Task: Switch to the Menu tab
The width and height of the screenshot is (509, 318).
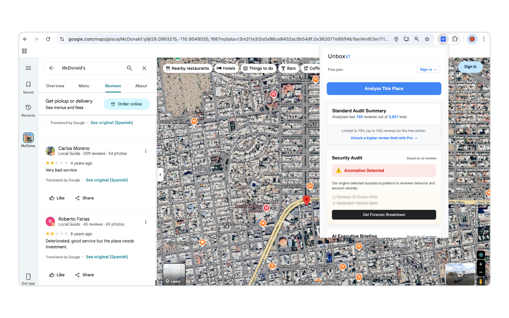Action: point(84,86)
